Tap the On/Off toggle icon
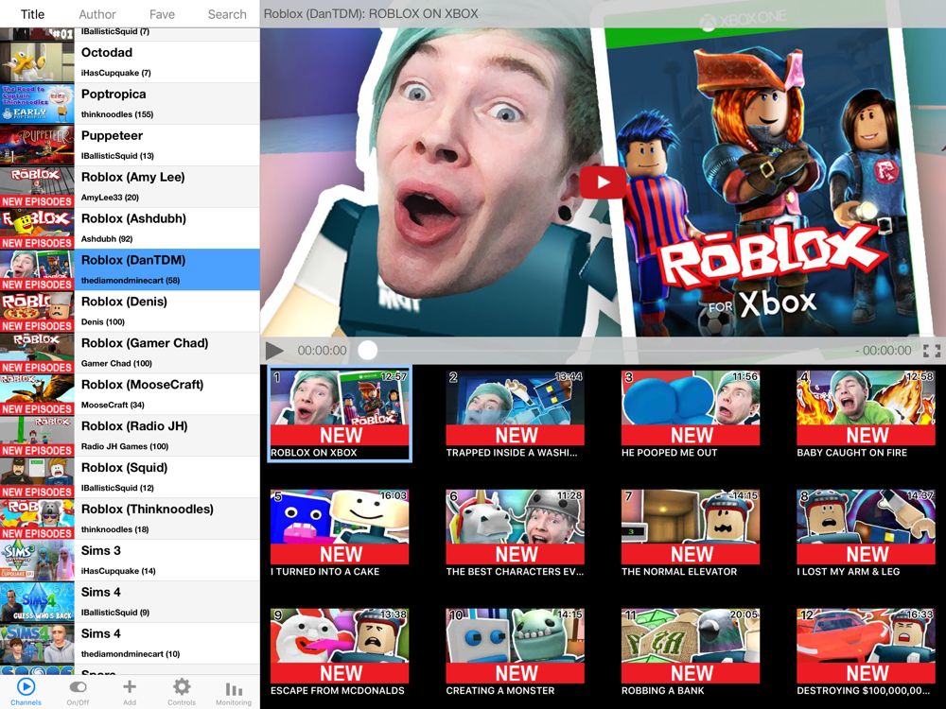The width and height of the screenshot is (946, 709). click(x=78, y=686)
